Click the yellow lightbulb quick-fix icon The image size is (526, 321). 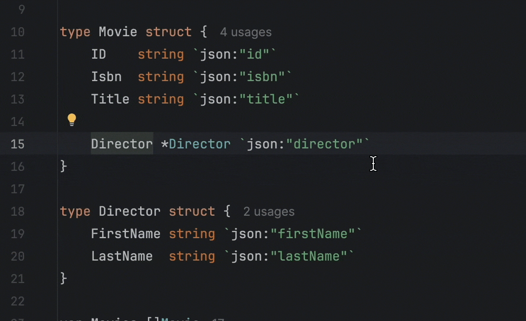coord(72,120)
